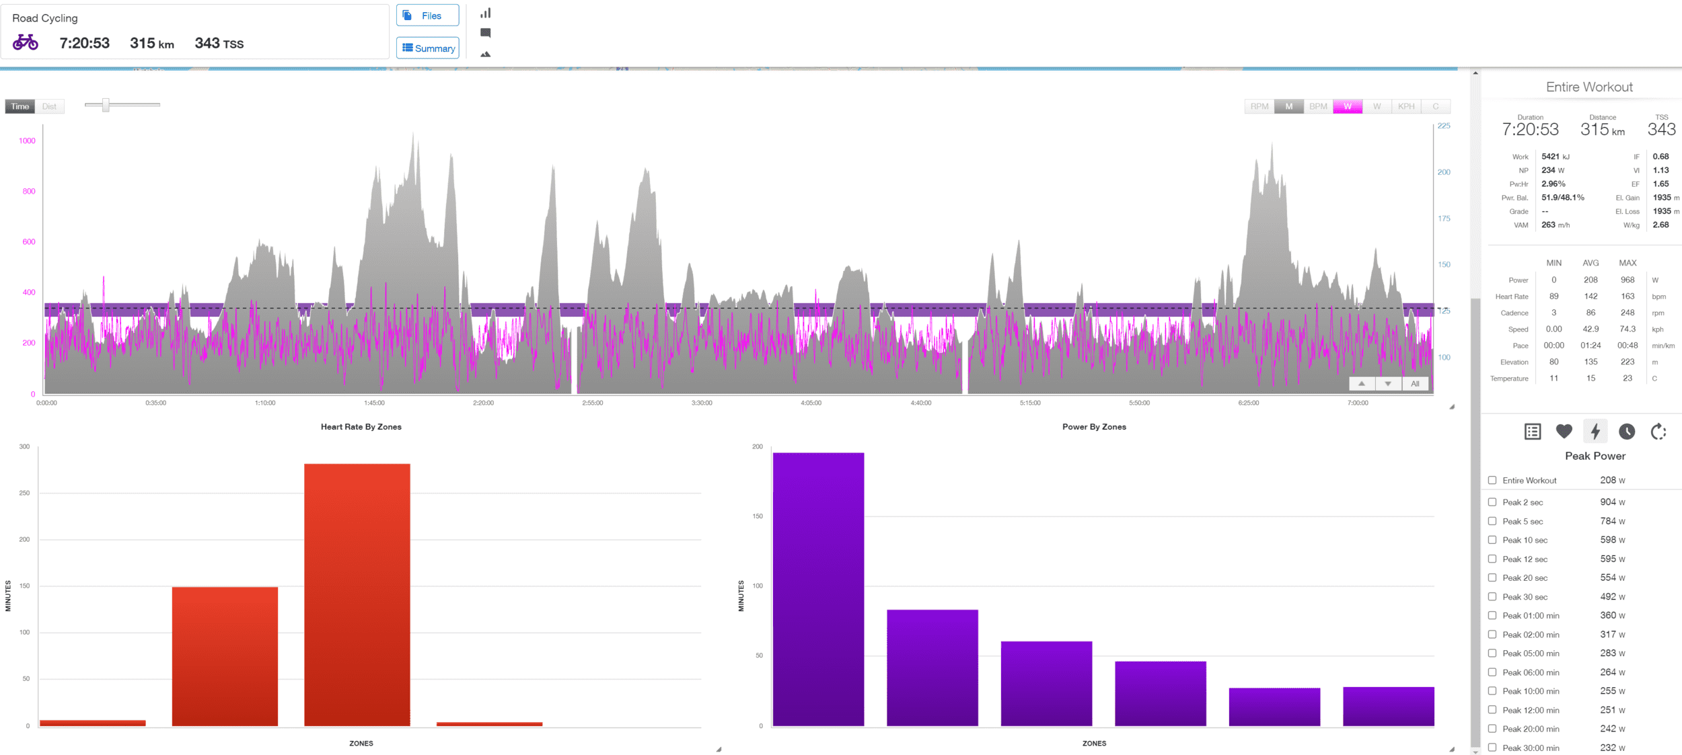Click the "163" max heart rate value
The width and height of the screenshot is (1682, 755).
[1628, 296]
